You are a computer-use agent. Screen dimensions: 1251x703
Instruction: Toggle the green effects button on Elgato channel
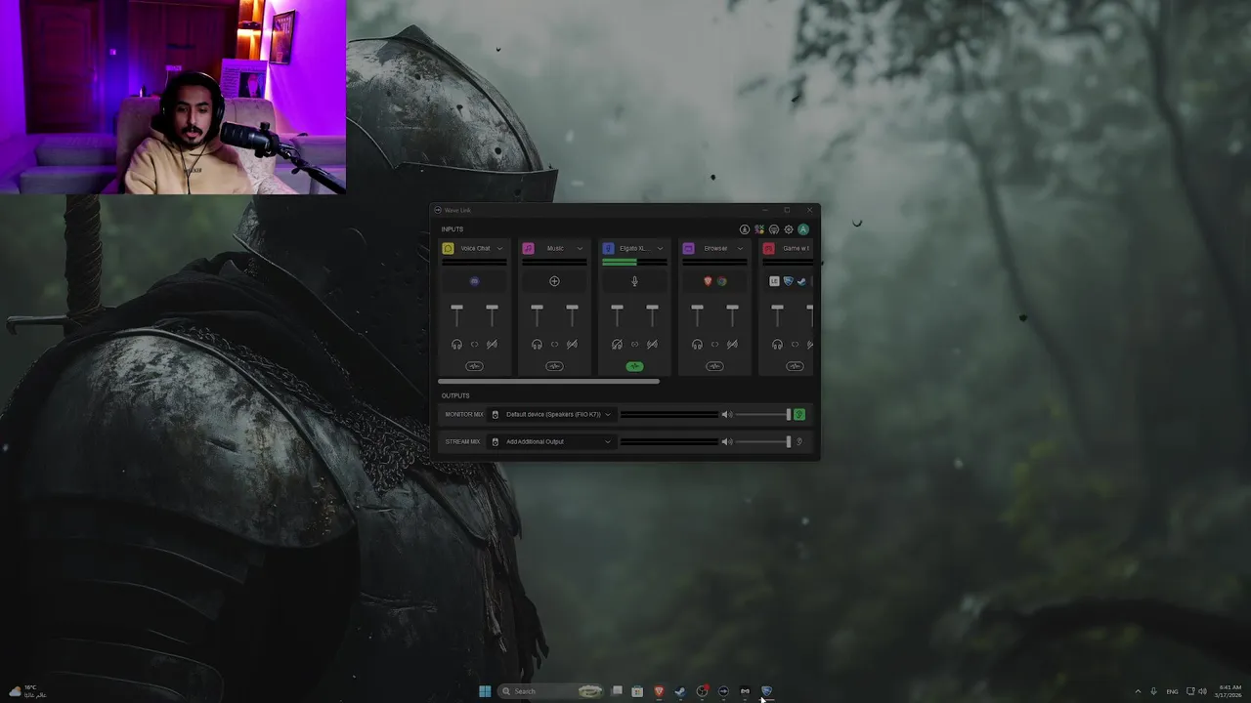pos(634,366)
